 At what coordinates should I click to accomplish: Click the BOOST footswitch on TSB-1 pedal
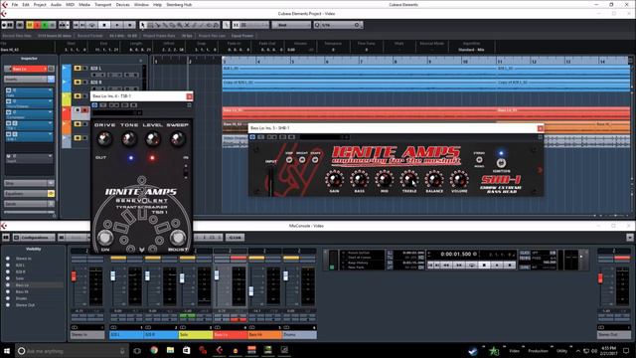(x=178, y=237)
